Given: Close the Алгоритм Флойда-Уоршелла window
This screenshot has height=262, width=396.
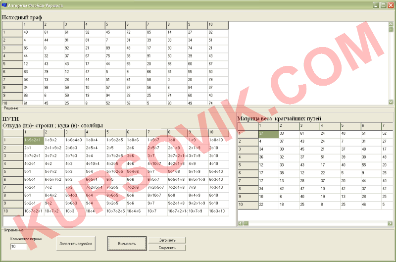Looking at the screenshot, I should click(391, 5).
